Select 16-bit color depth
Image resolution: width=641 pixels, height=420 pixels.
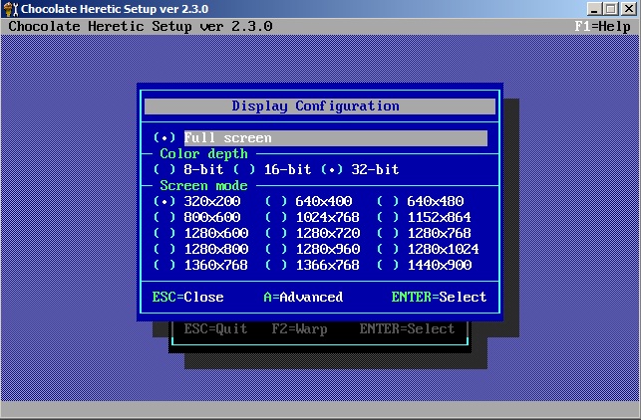click(272, 169)
